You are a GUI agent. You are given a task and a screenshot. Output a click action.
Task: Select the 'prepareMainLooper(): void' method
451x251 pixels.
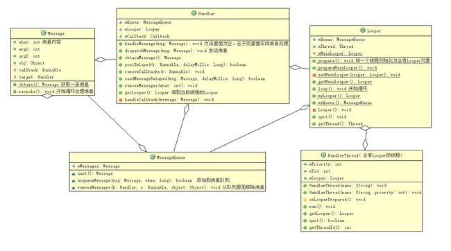coord(347,68)
